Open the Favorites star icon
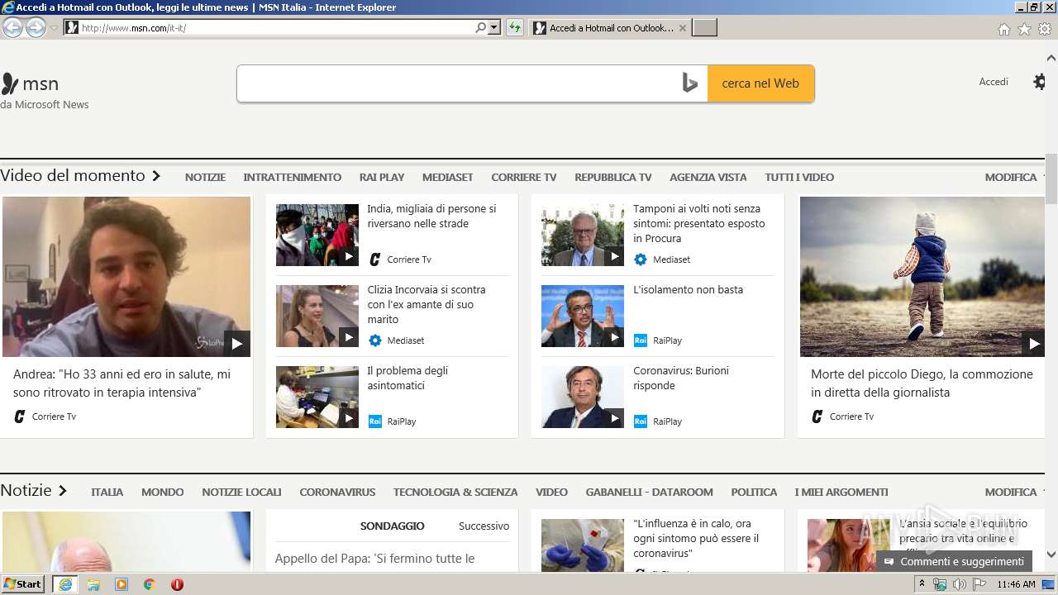 (1024, 29)
